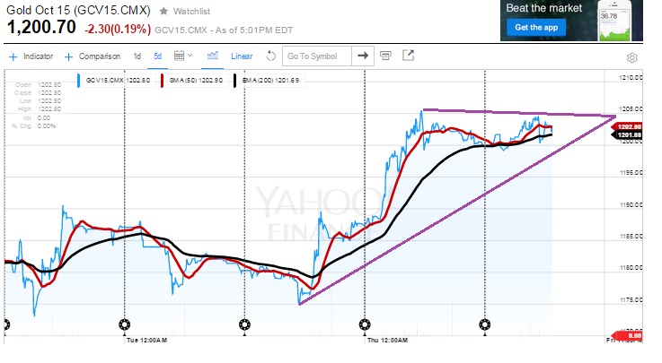
Task: Open the pop-out share icon
Action: tap(409, 56)
